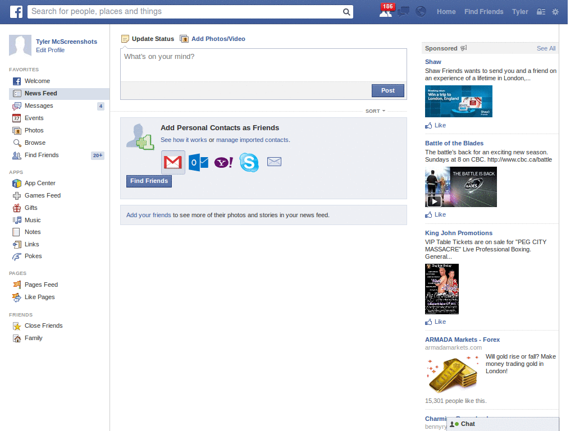The image size is (575, 431).
Task: Click the Like Pages icon
Action: [17, 297]
